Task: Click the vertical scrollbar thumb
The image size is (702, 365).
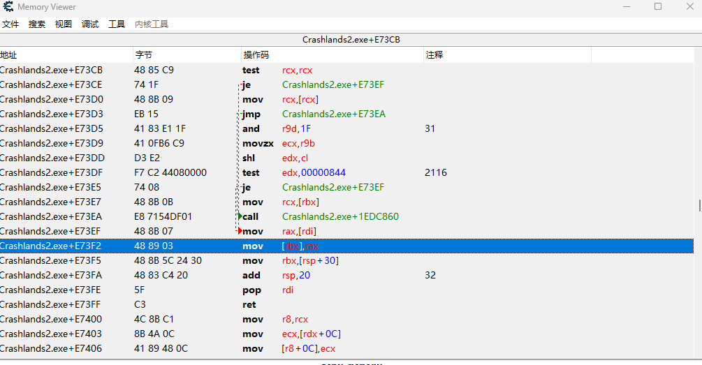Action: [x=699, y=206]
